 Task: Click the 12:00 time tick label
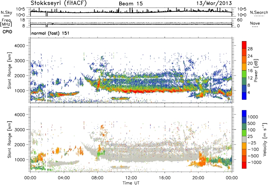coord(131,178)
